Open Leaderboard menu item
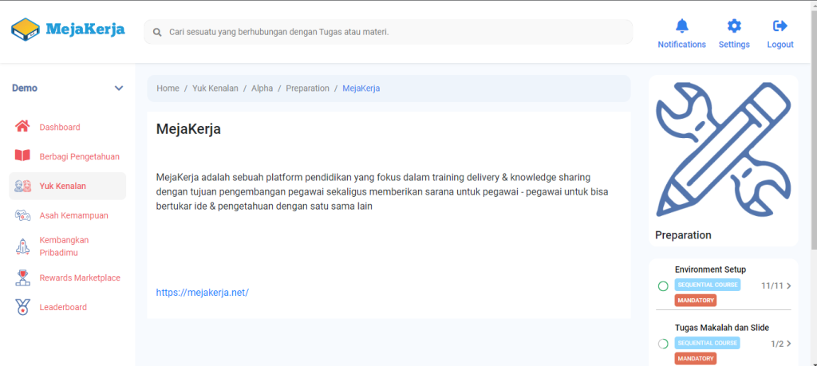 68,307
